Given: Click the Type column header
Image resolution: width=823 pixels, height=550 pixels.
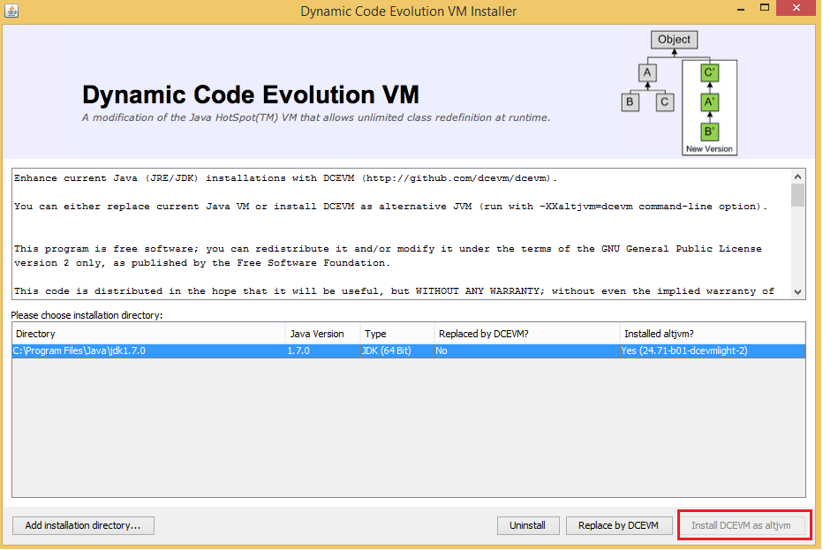Looking at the screenshot, I should pyautogui.click(x=395, y=333).
